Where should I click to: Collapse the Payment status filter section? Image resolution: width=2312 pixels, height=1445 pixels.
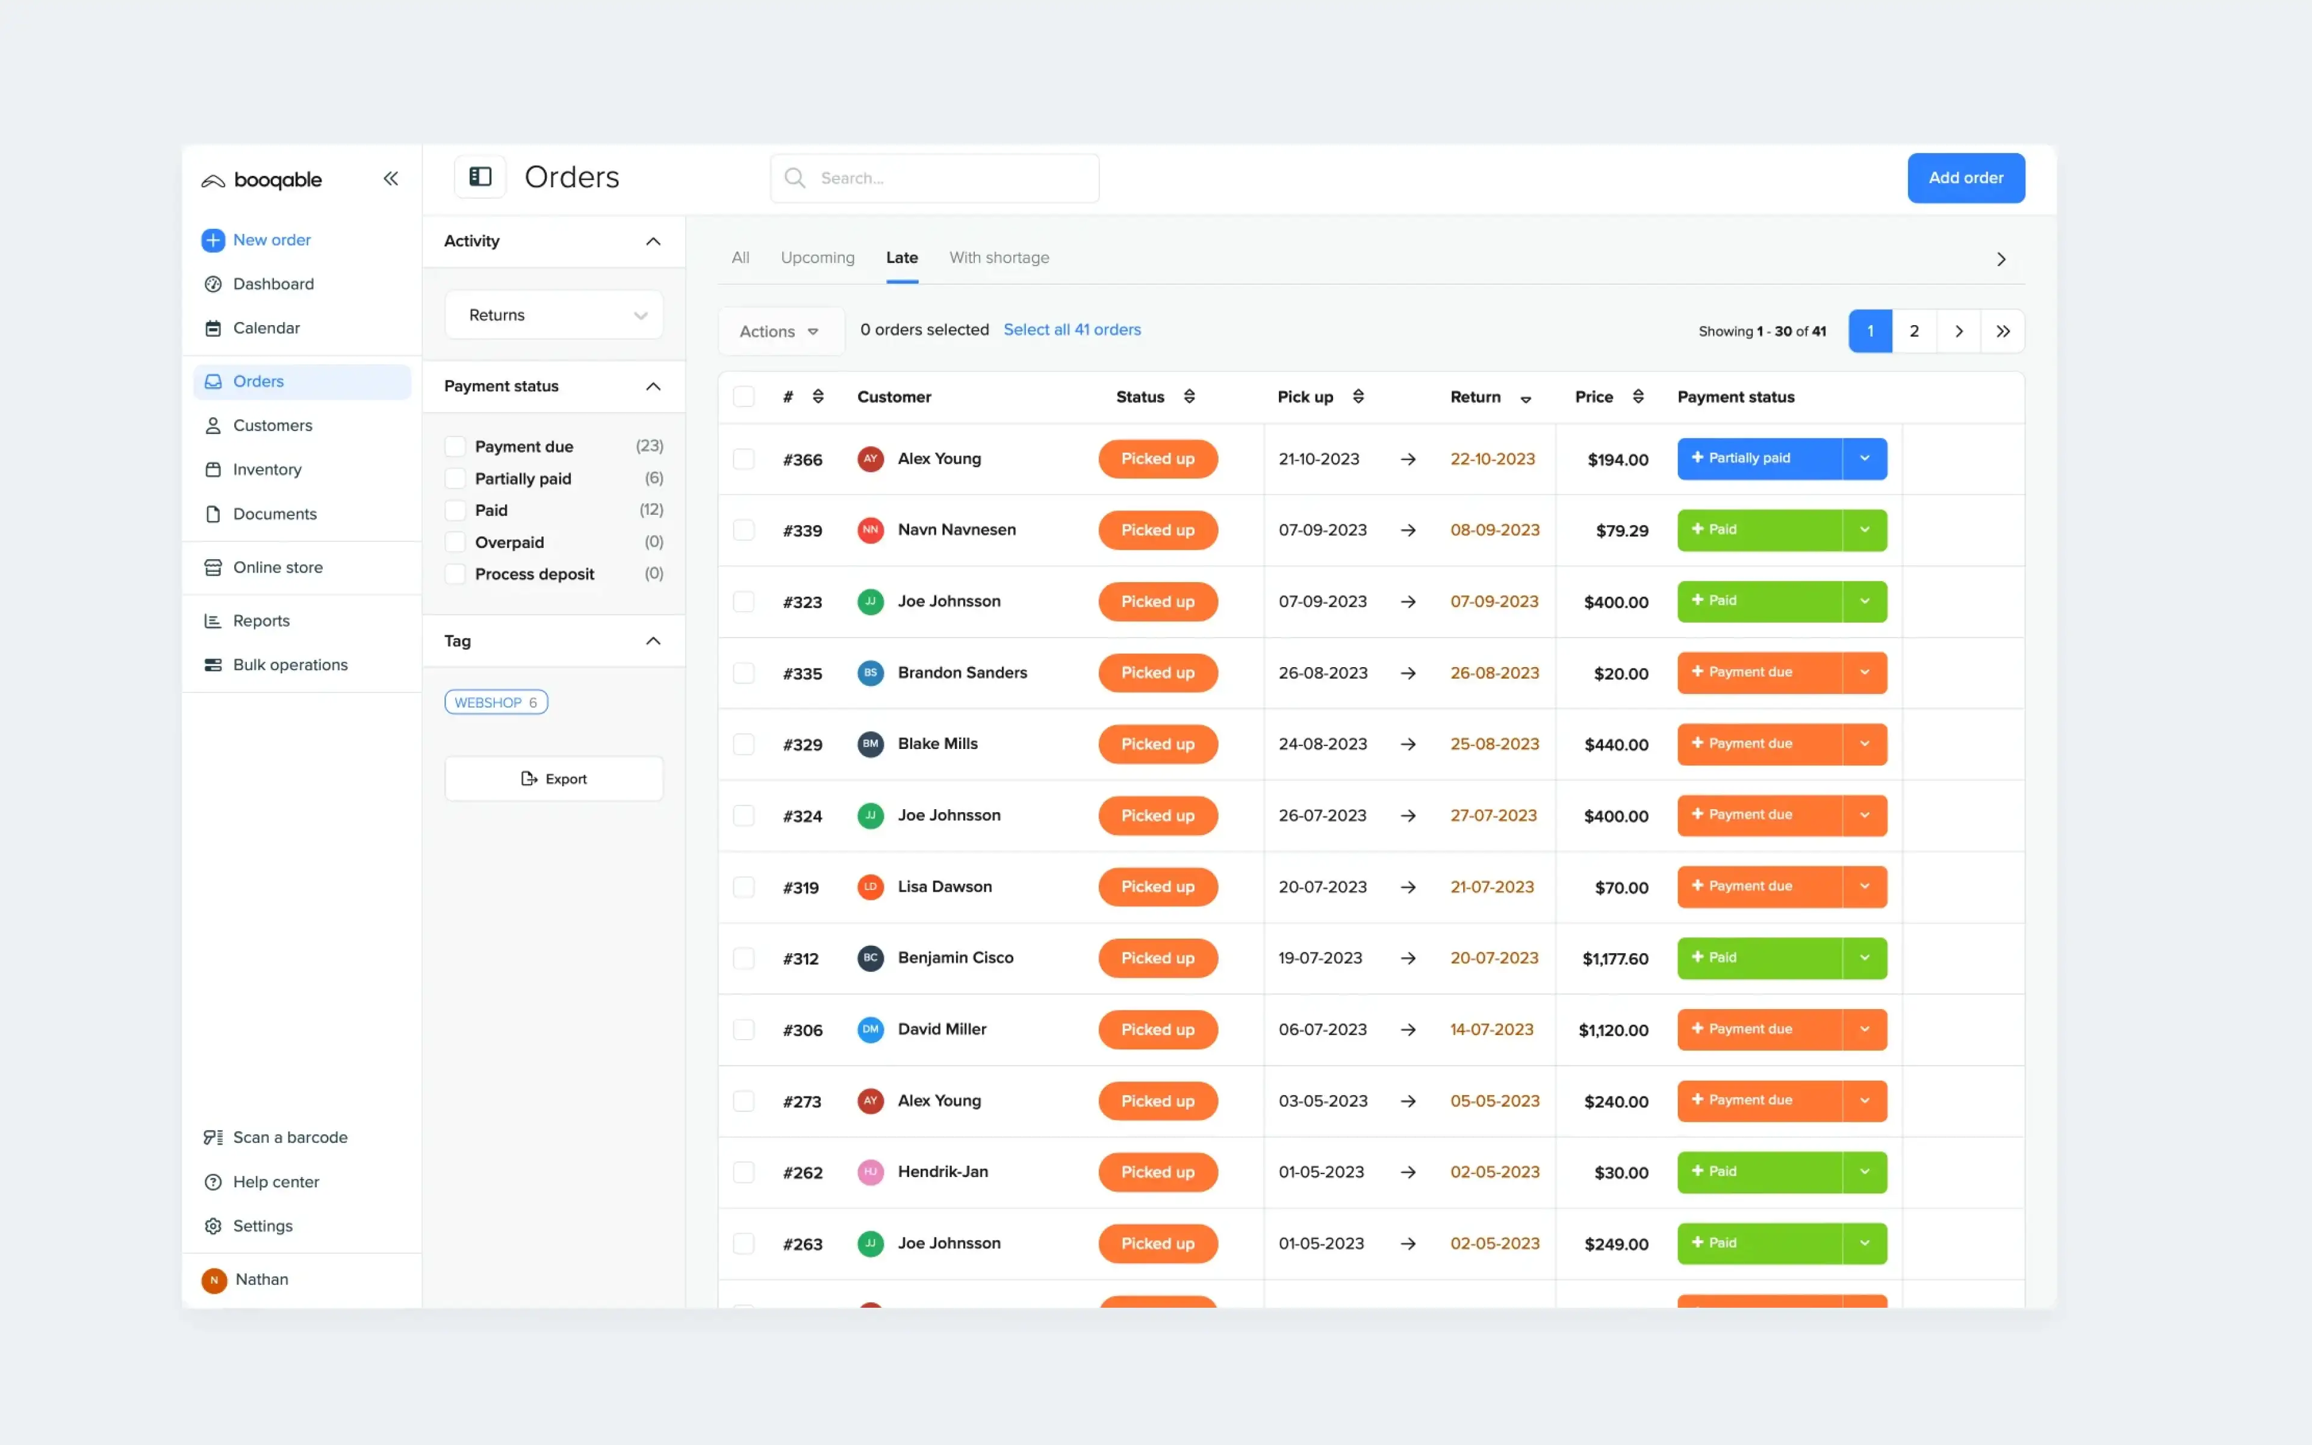coord(653,386)
